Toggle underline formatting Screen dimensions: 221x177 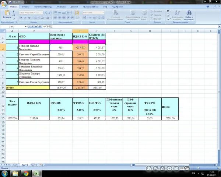point(29,17)
